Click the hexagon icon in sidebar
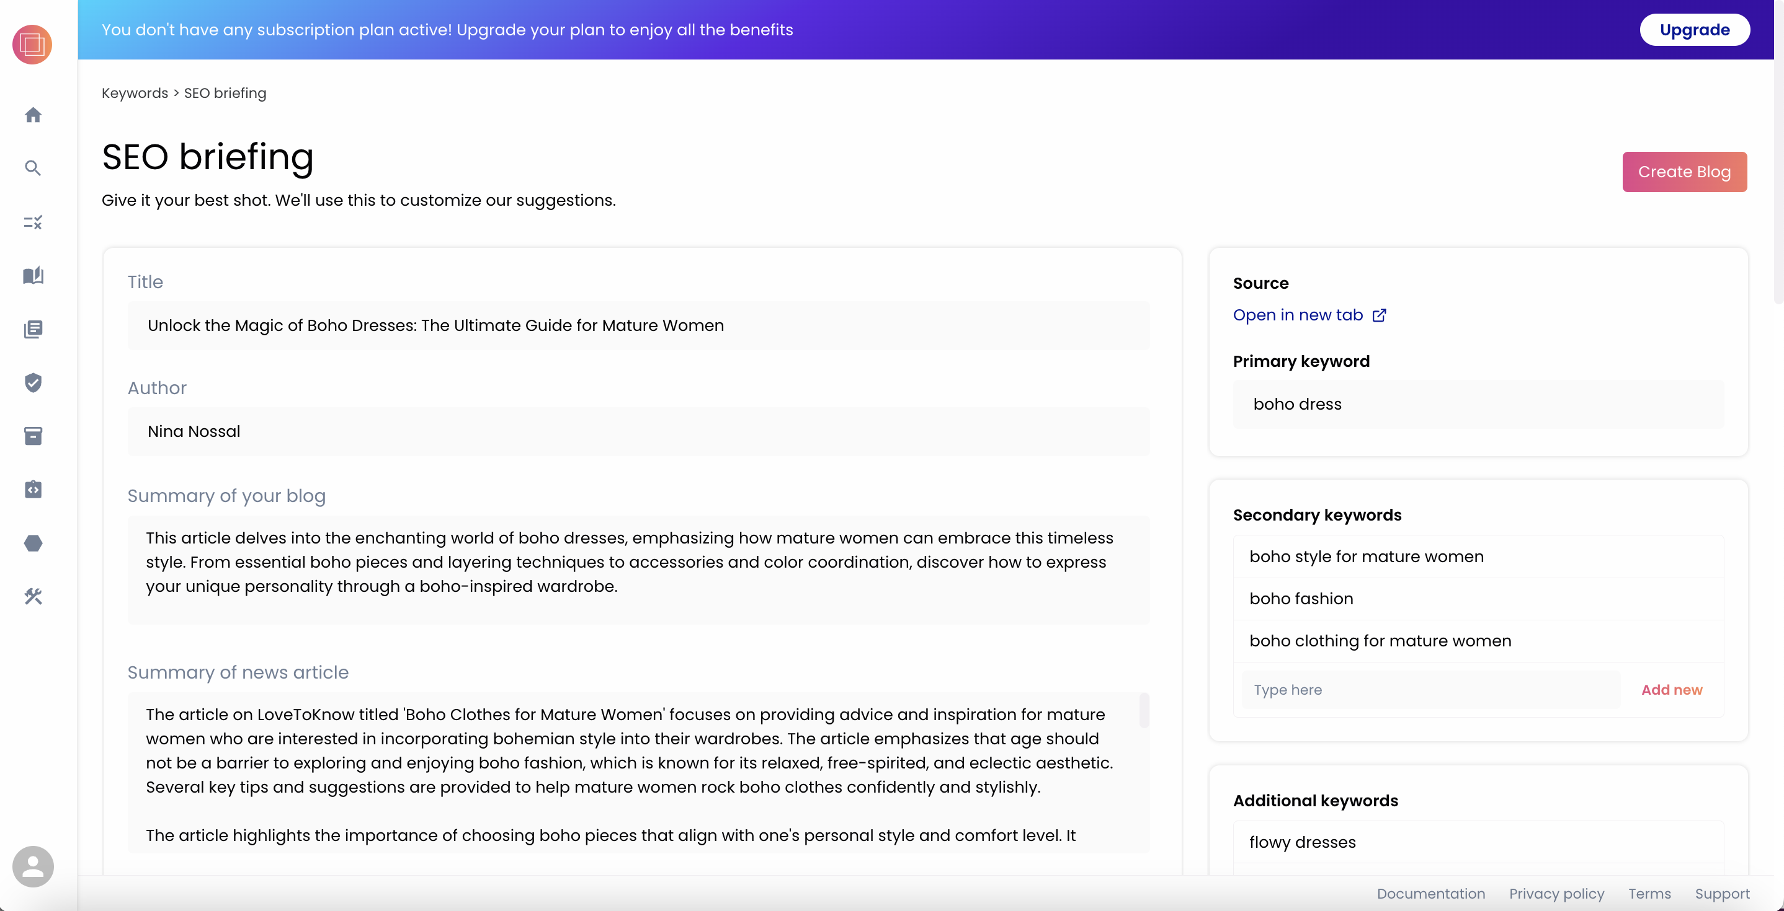 [32, 543]
